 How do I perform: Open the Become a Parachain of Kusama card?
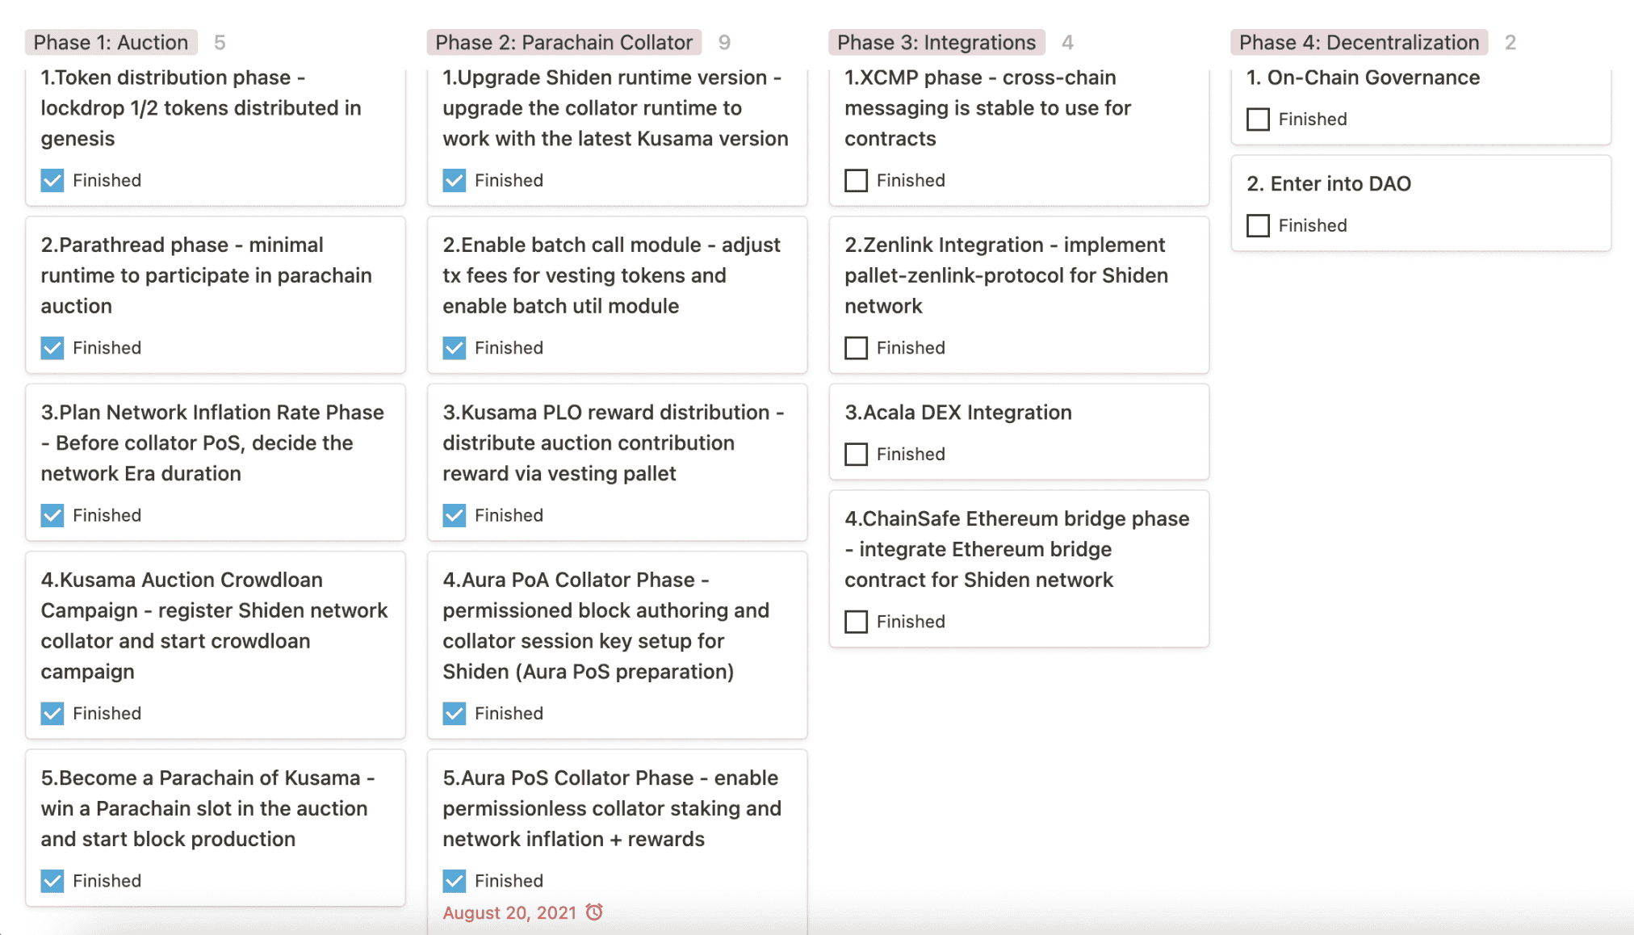216,828
